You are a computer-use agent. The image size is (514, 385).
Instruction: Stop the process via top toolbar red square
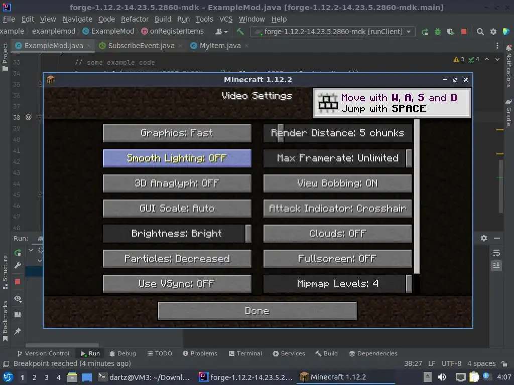[x=463, y=32]
